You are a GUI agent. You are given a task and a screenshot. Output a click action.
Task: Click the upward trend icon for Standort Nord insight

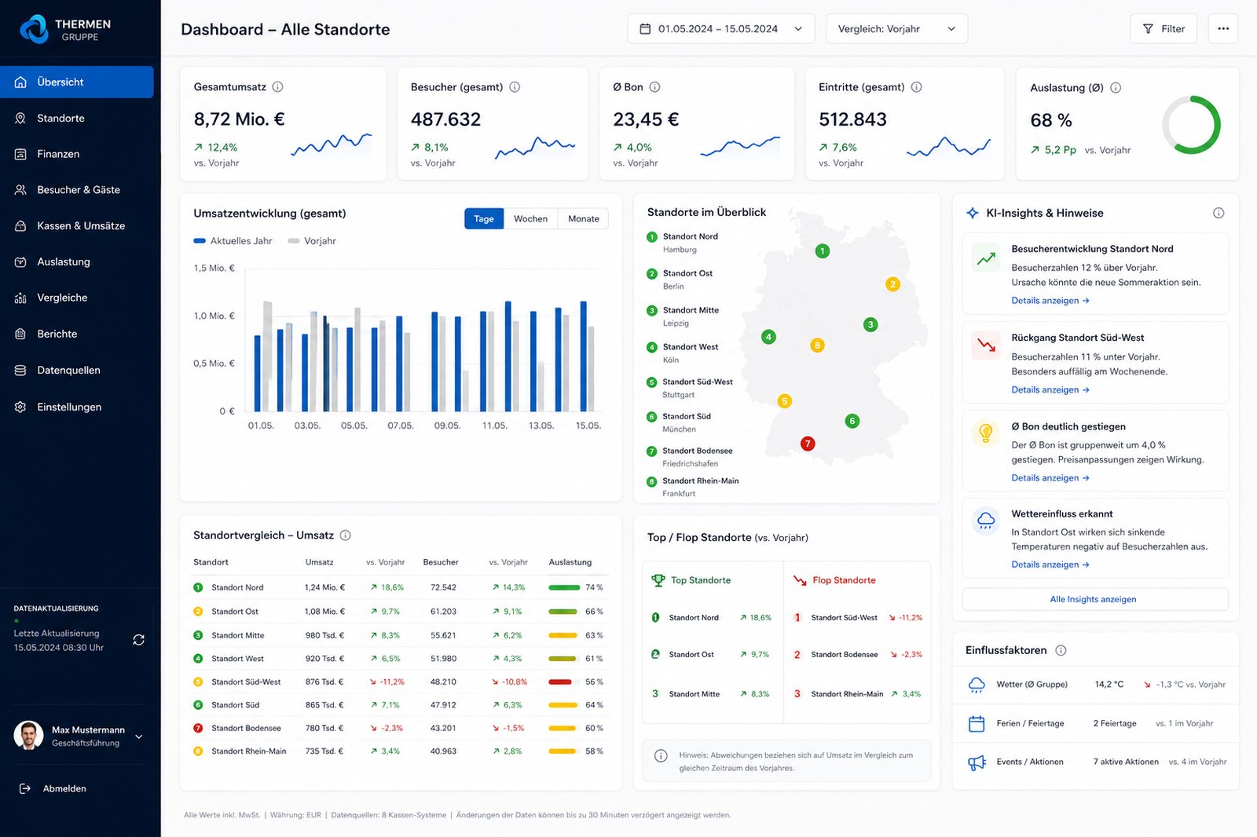coord(986,258)
